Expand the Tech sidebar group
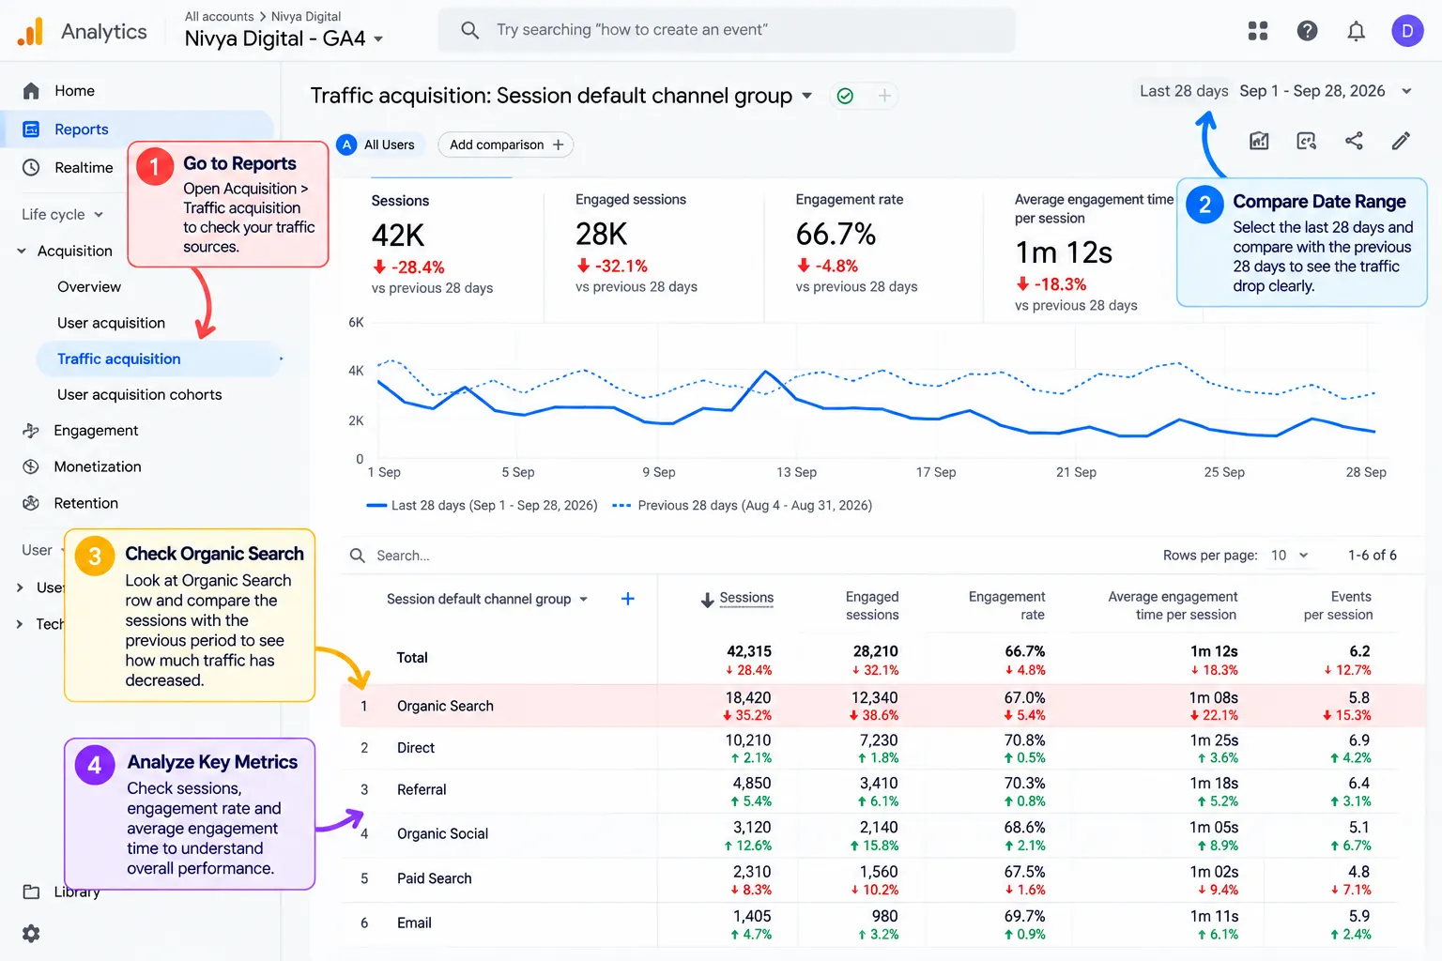The image size is (1442, 961). point(20,624)
